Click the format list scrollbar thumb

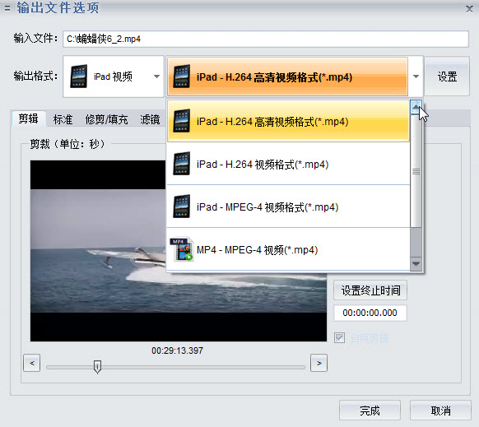(x=416, y=171)
